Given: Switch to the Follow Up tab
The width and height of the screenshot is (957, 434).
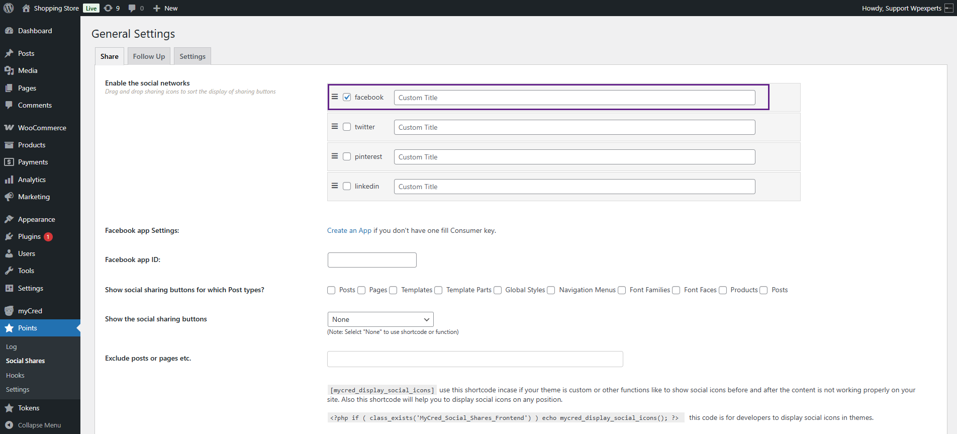Looking at the screenshot, I should tap(149, 56).
